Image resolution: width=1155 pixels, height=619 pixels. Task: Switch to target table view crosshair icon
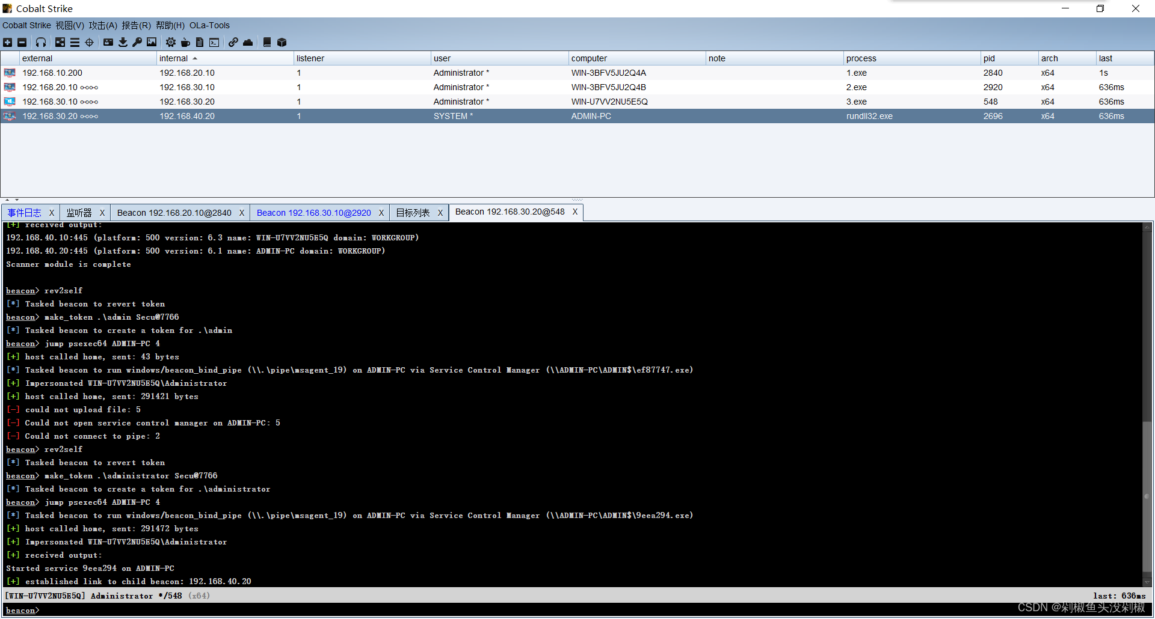click(x=90, y=42)
